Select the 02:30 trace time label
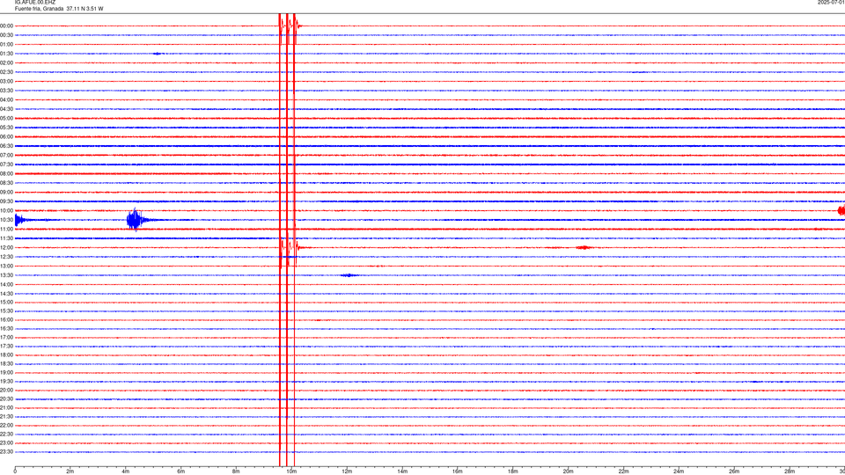Image resolution: width=845 pixels, height=475 pixels. (6, 72)
